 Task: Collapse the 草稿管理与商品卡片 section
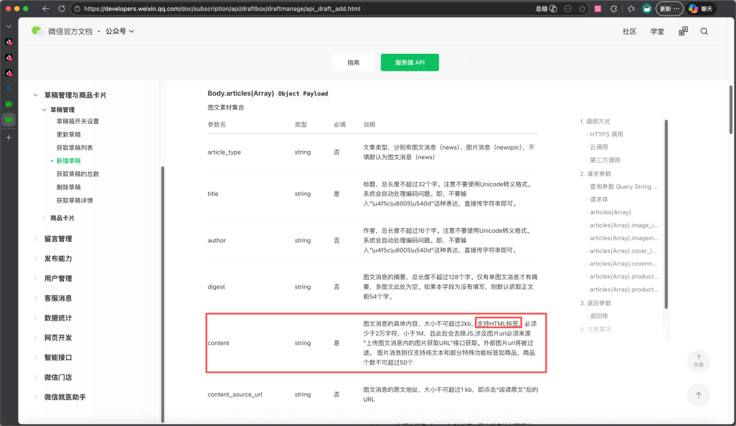click(x=35, y=95)
